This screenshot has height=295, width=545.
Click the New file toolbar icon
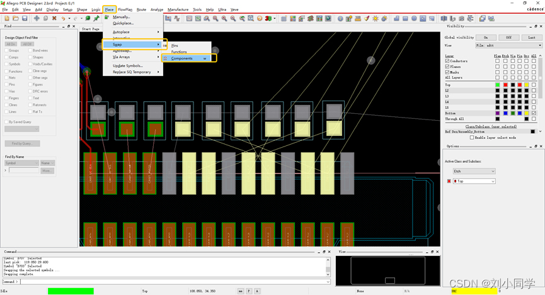coord(6,18)
